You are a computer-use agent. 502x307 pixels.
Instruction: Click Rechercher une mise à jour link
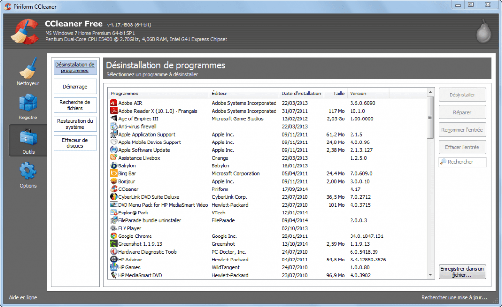[454, 297]
